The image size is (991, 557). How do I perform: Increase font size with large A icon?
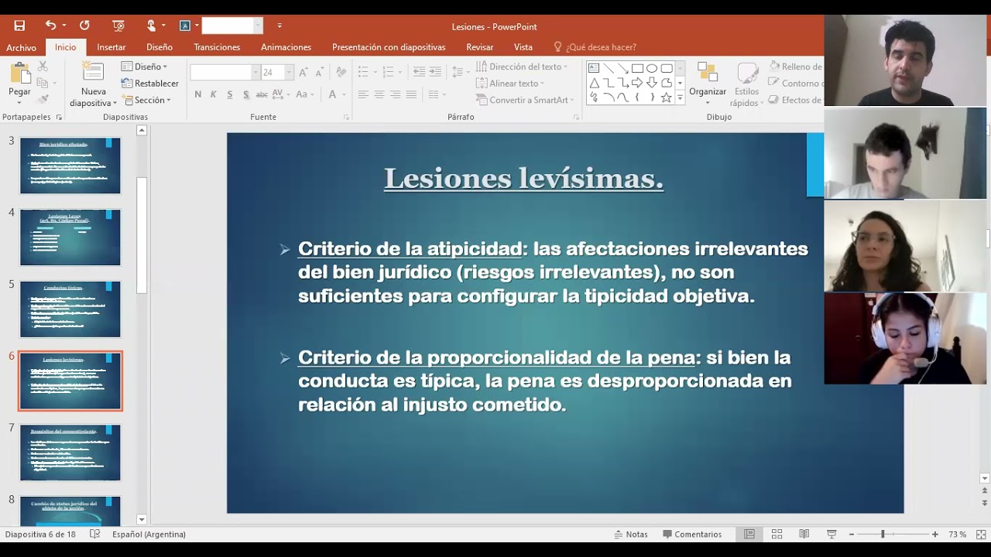tap(304, 72)
